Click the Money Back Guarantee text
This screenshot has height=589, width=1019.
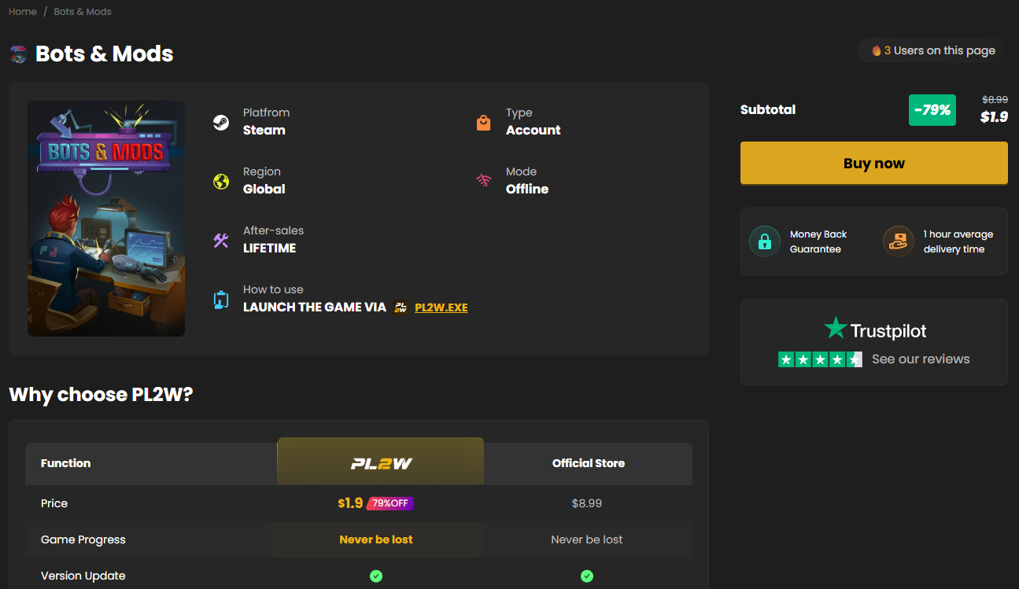818,241
